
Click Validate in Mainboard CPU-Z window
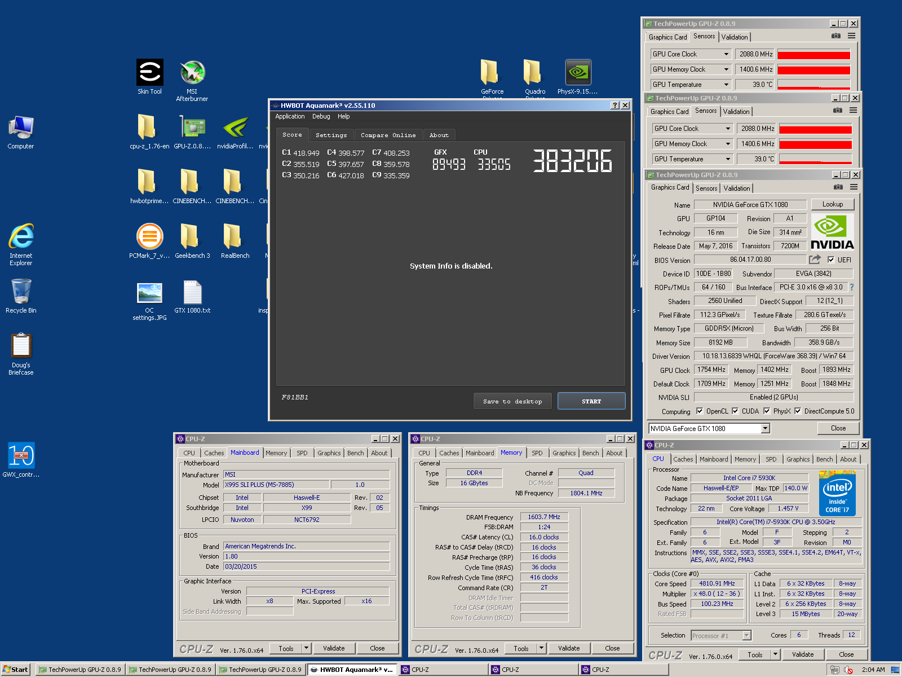334,648
